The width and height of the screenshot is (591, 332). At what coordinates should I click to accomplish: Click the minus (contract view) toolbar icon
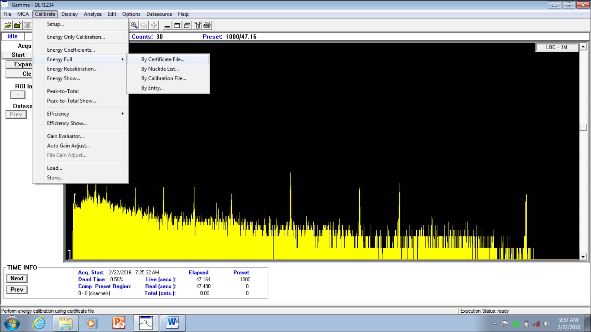tap(167, 25)
